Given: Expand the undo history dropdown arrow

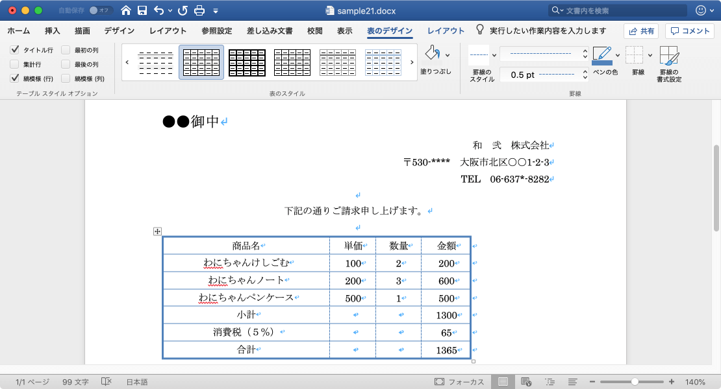Looking at the screenshot, I should [x=170, y=10].
